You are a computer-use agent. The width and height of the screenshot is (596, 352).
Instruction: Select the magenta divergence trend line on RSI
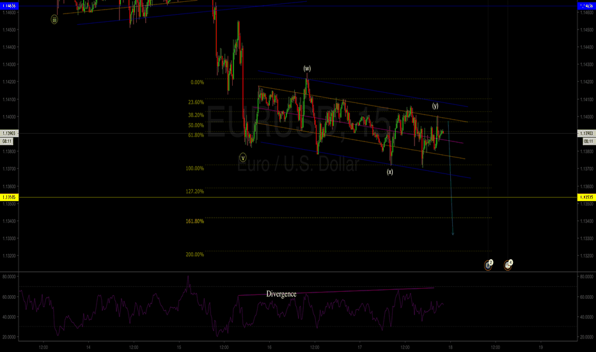point(336,291)
